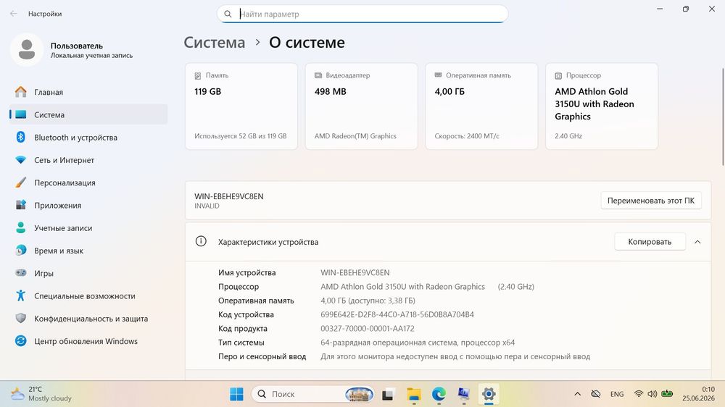The width and height of the screenshot is (725, 407).
Task: Click the Windows Update sync icon
Action: pyautogui.click(x=21, y=340)
